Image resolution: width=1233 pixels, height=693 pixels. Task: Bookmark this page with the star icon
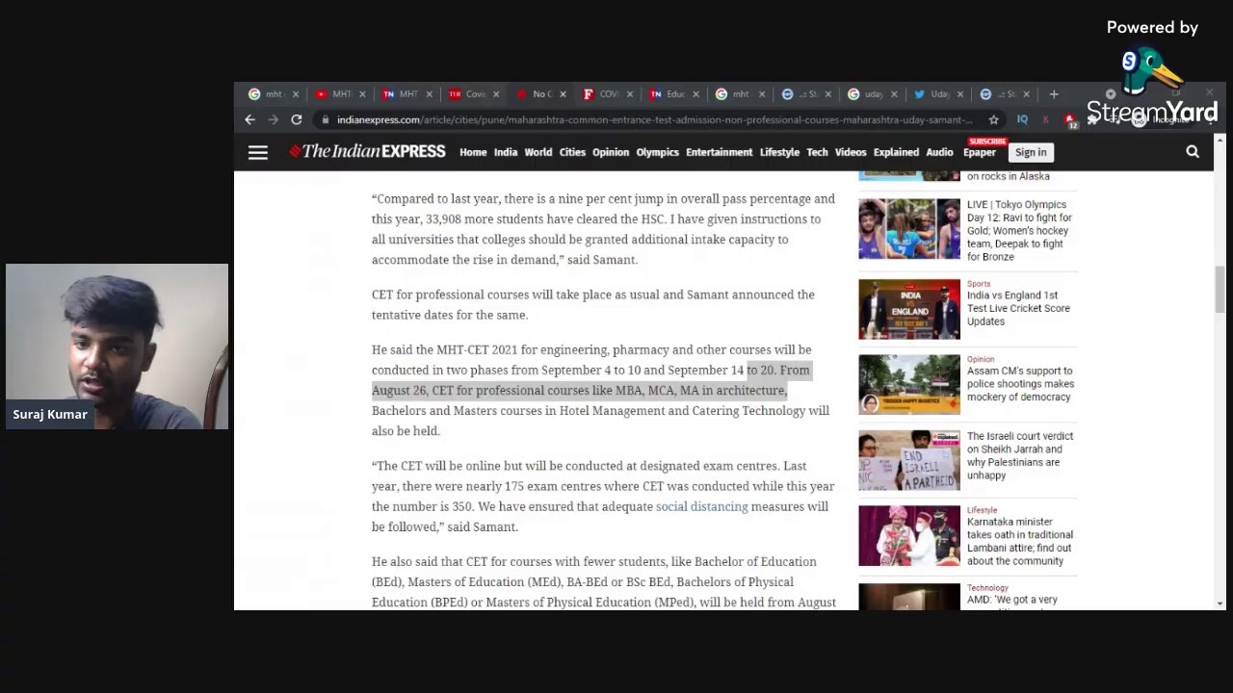coord(994,119)
